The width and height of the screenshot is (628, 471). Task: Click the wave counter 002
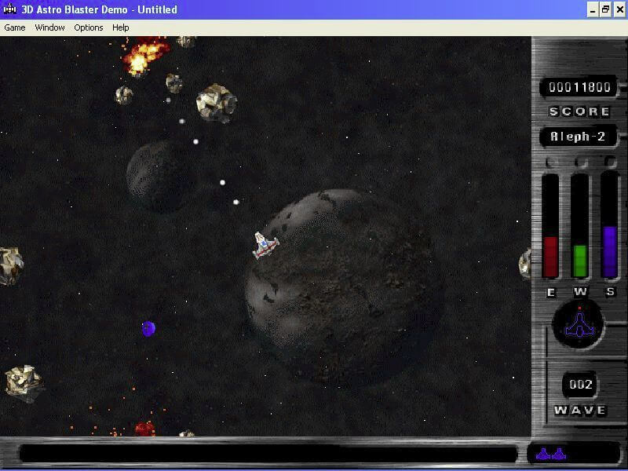coord(580,385)
